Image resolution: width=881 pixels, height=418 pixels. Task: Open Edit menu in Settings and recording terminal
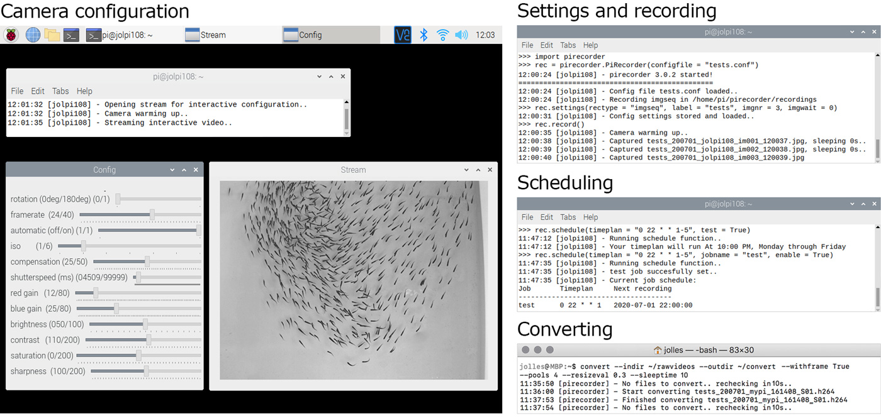click(547, 45)
